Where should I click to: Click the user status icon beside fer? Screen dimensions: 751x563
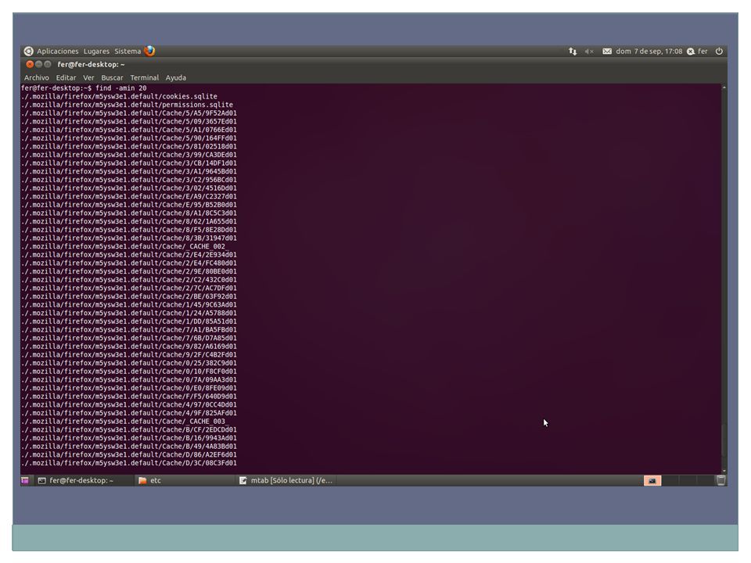(x=691, y=52)
